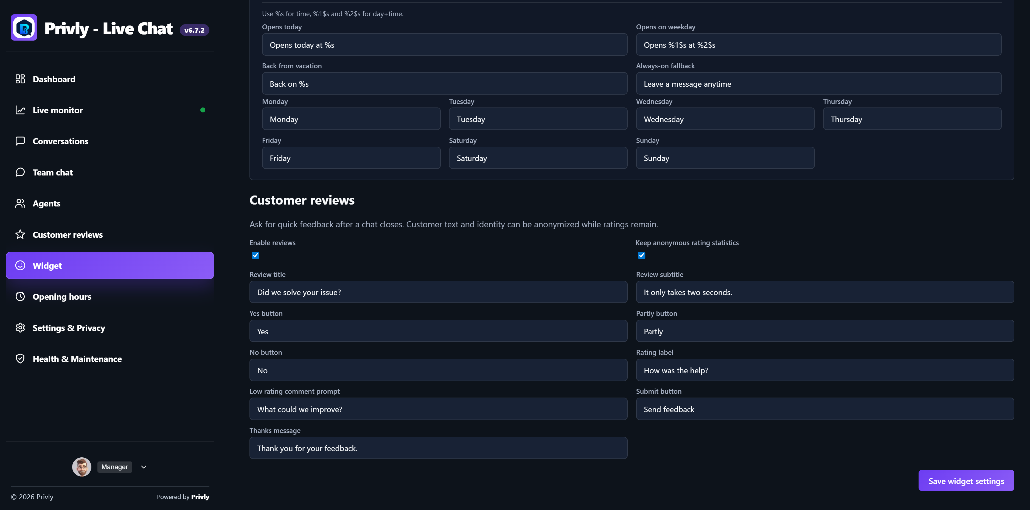Click the Opens today input field

tap(445, 45)
